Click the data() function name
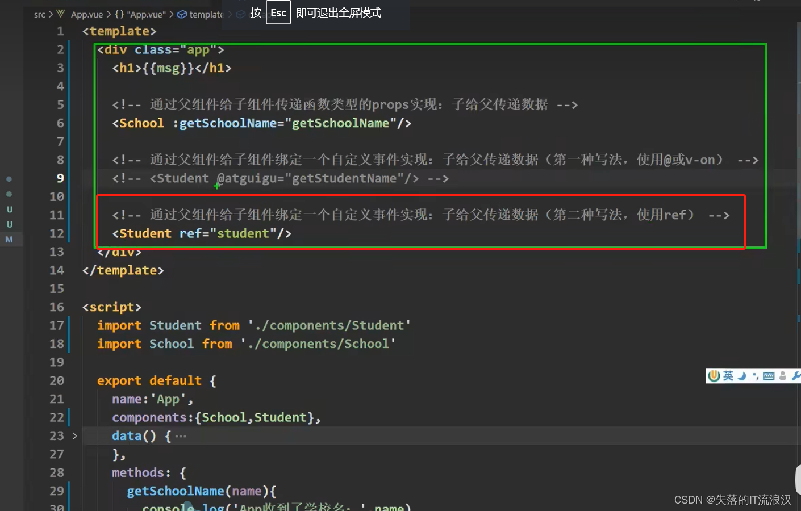This screenshot has width=801, height=511. click(x=127, y=436)
